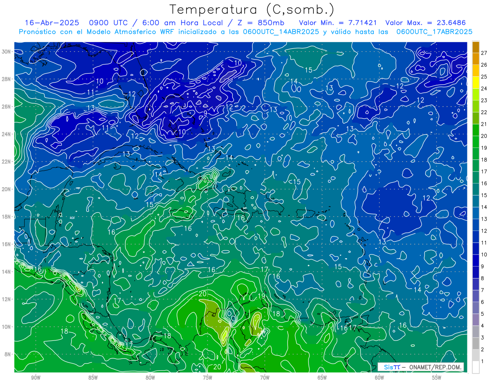Screen dimensions: 495x383
Task: Click the 24N latitude axis label
Action: pos(7,134)
